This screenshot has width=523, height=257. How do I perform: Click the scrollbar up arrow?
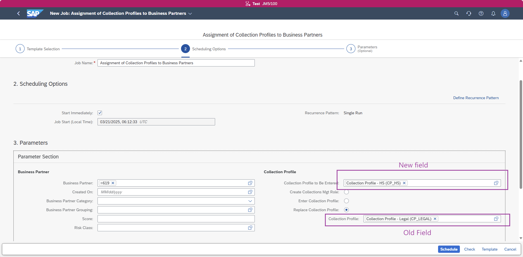tap(521, 61)
